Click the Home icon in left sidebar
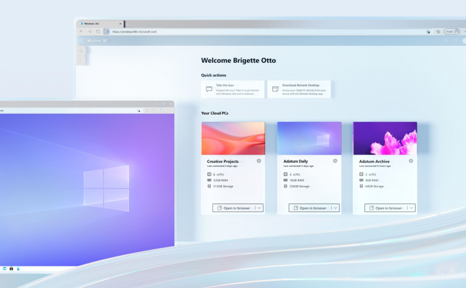The height and width of the screenshot is (288, 466). (x=81, y=51)
